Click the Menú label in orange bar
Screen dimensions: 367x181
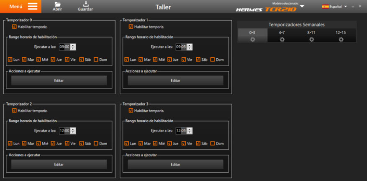16,7
